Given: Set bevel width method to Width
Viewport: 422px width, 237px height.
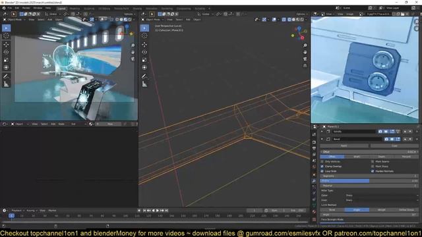Looking at the screenshot, I should 357,157.
